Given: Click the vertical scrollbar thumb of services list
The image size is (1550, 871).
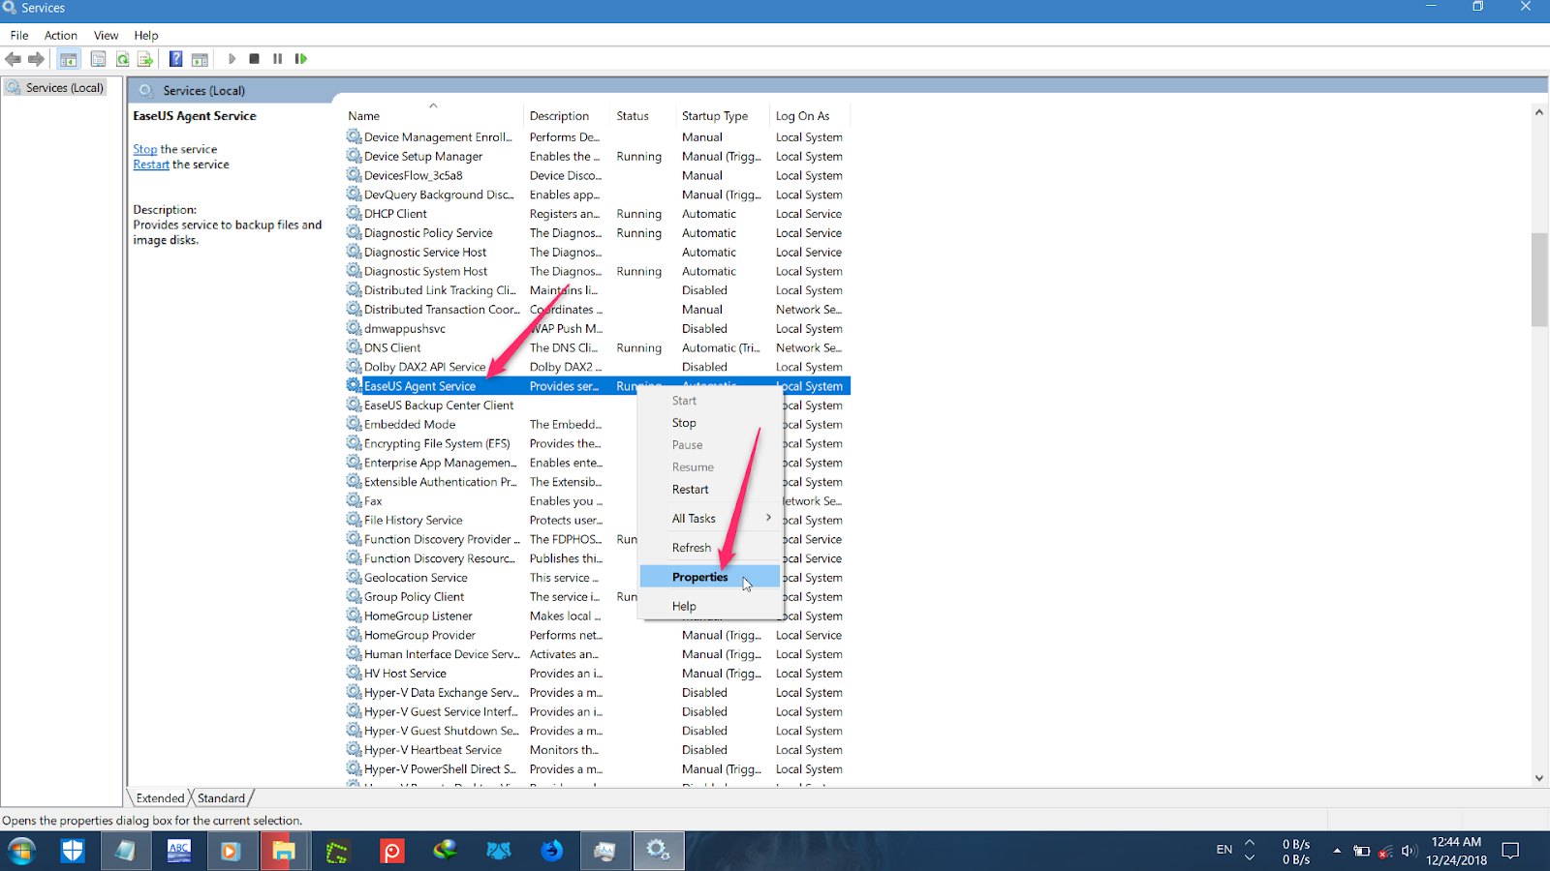Looking at the screenshot, I should click(x=1539, y=280).
